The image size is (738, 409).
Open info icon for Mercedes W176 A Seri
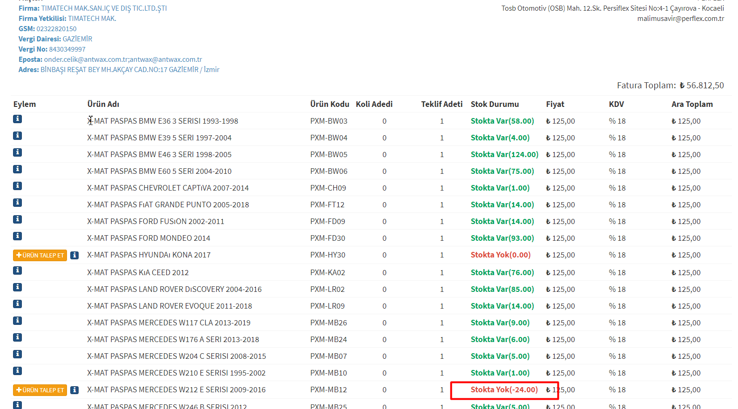click(17, 337)
